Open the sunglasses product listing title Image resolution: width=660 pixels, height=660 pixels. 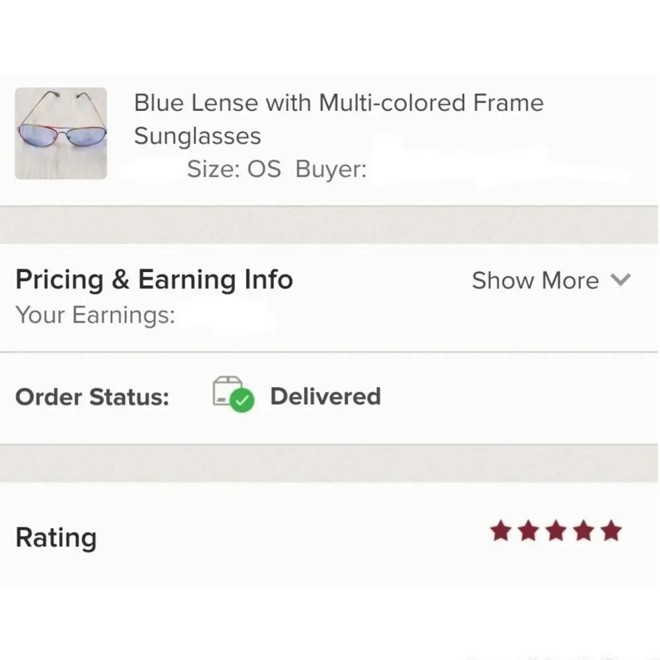coord(338,119)
